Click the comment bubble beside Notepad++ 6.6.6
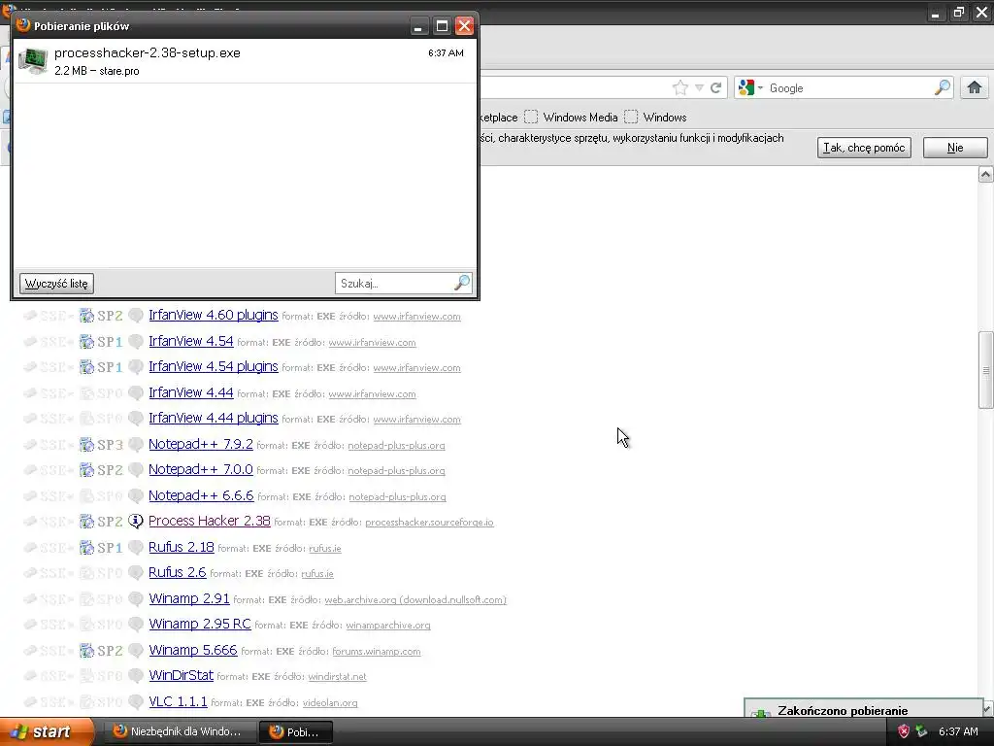994x746 pixels. (136, 495)
